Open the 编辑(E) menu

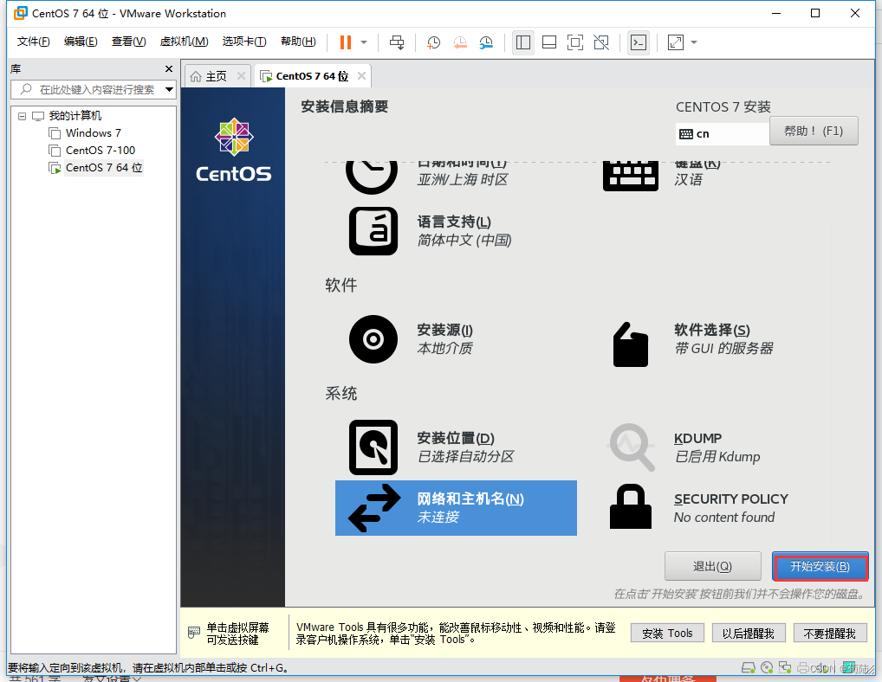(81, 42)
